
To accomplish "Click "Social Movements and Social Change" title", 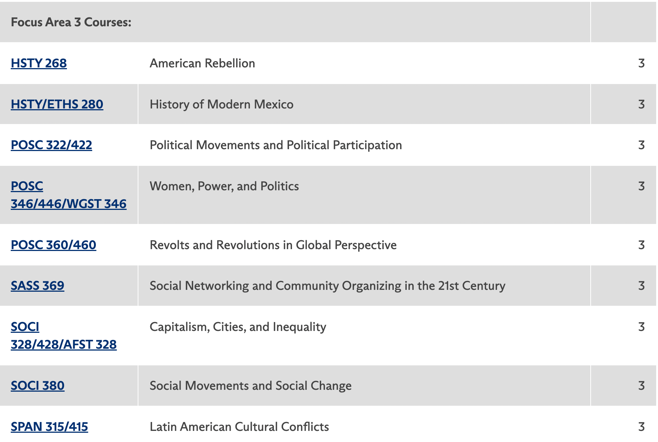I will pos(251,386).
